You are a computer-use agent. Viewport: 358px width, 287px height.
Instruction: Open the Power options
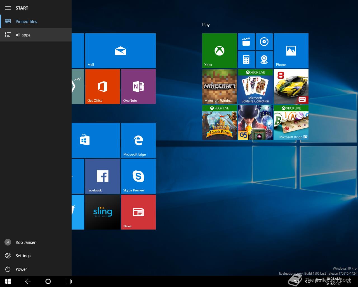[36, 269]
